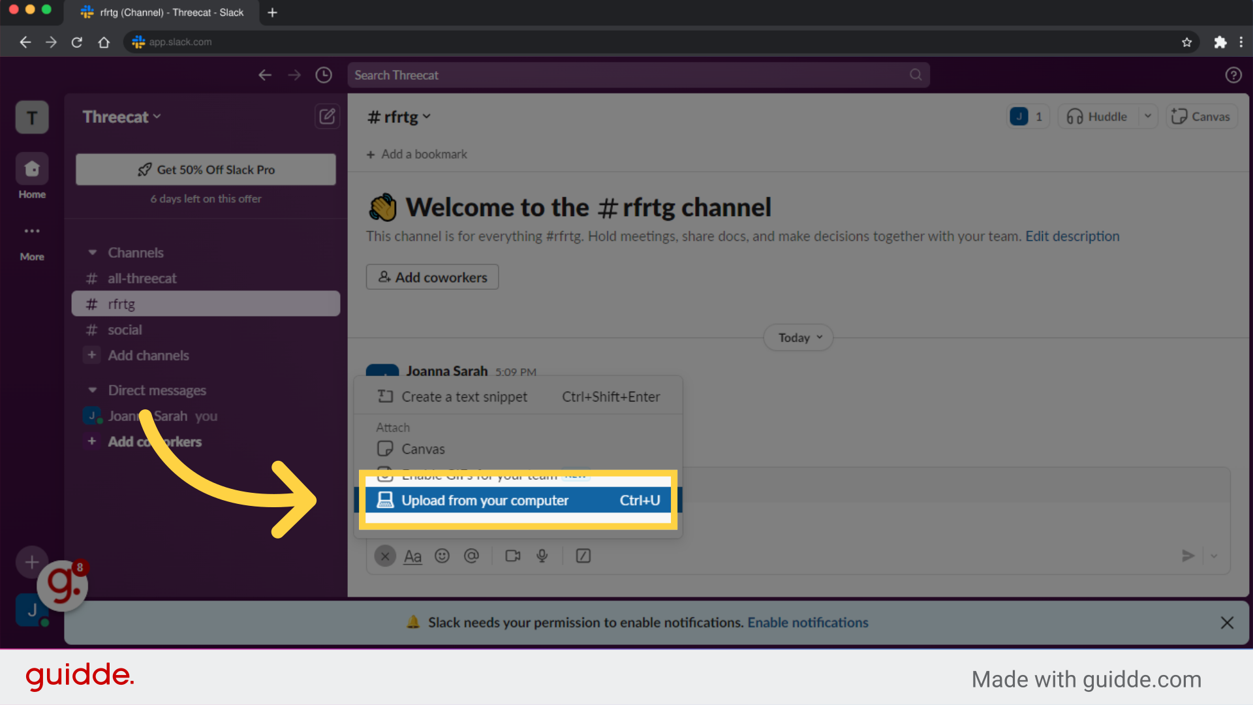
Task: Open the Aa text formatting options
Action: (412, 556)
